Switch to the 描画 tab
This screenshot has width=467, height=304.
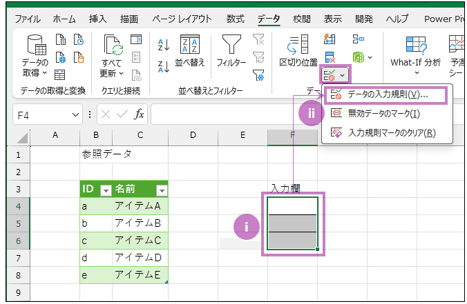click(x=129, y=19)
